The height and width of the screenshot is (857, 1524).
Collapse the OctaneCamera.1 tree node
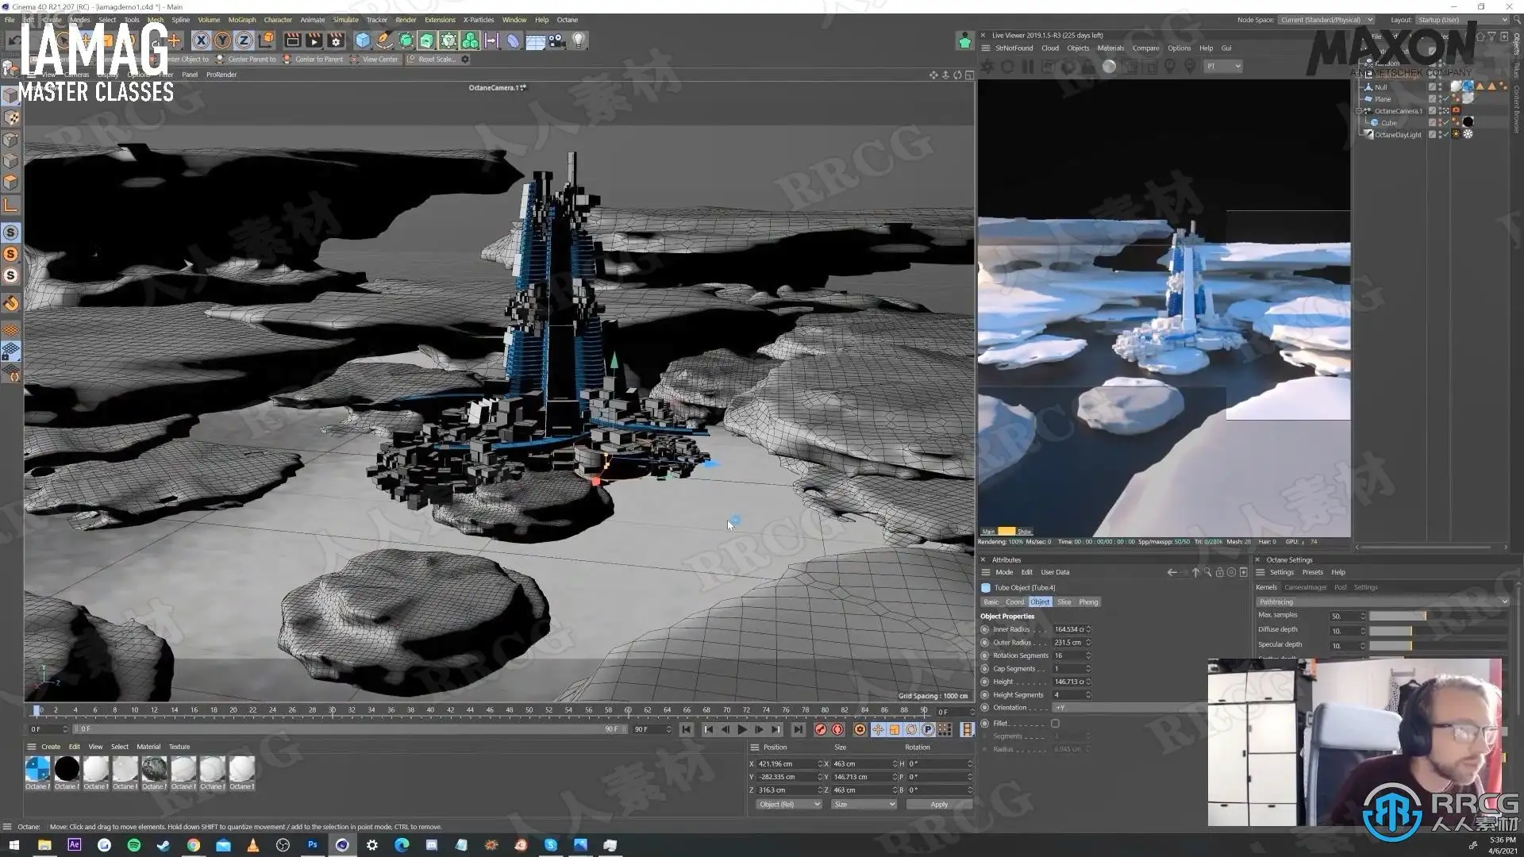pos(1359,111)
